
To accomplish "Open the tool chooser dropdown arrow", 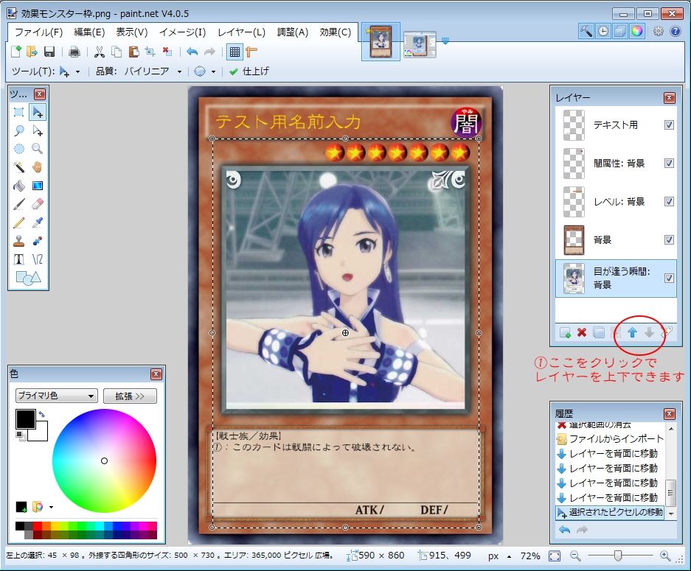I will pos(78,71).
